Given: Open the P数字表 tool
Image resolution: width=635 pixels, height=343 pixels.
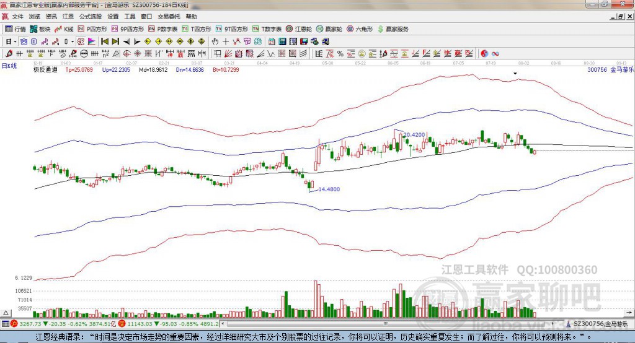Looking at the screenshot, I should (163, 29).
